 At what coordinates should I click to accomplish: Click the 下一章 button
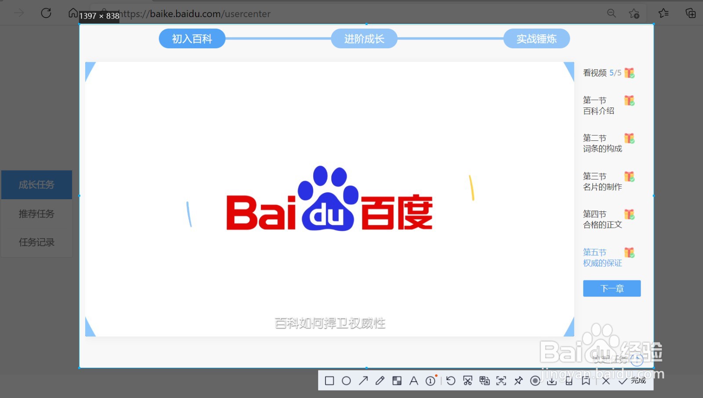tap(612, 288)
